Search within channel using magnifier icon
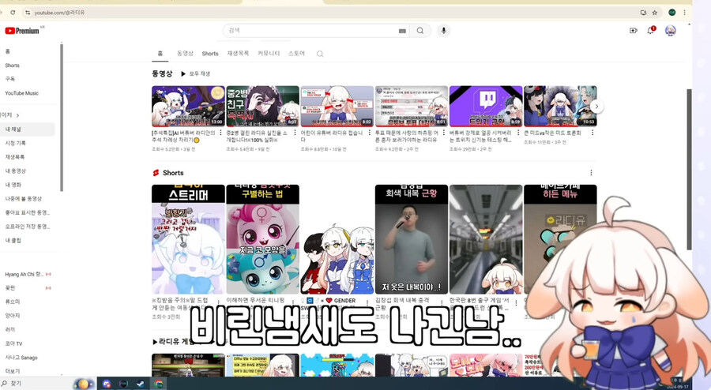Viewport: 711px width, 390px height. coord(320,54)
